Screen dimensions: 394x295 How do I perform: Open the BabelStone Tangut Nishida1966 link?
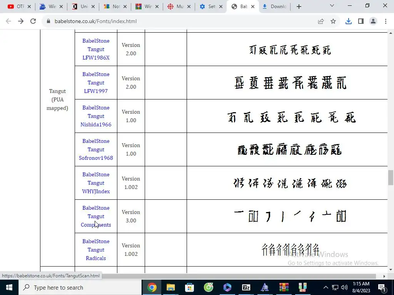(96, 116)
